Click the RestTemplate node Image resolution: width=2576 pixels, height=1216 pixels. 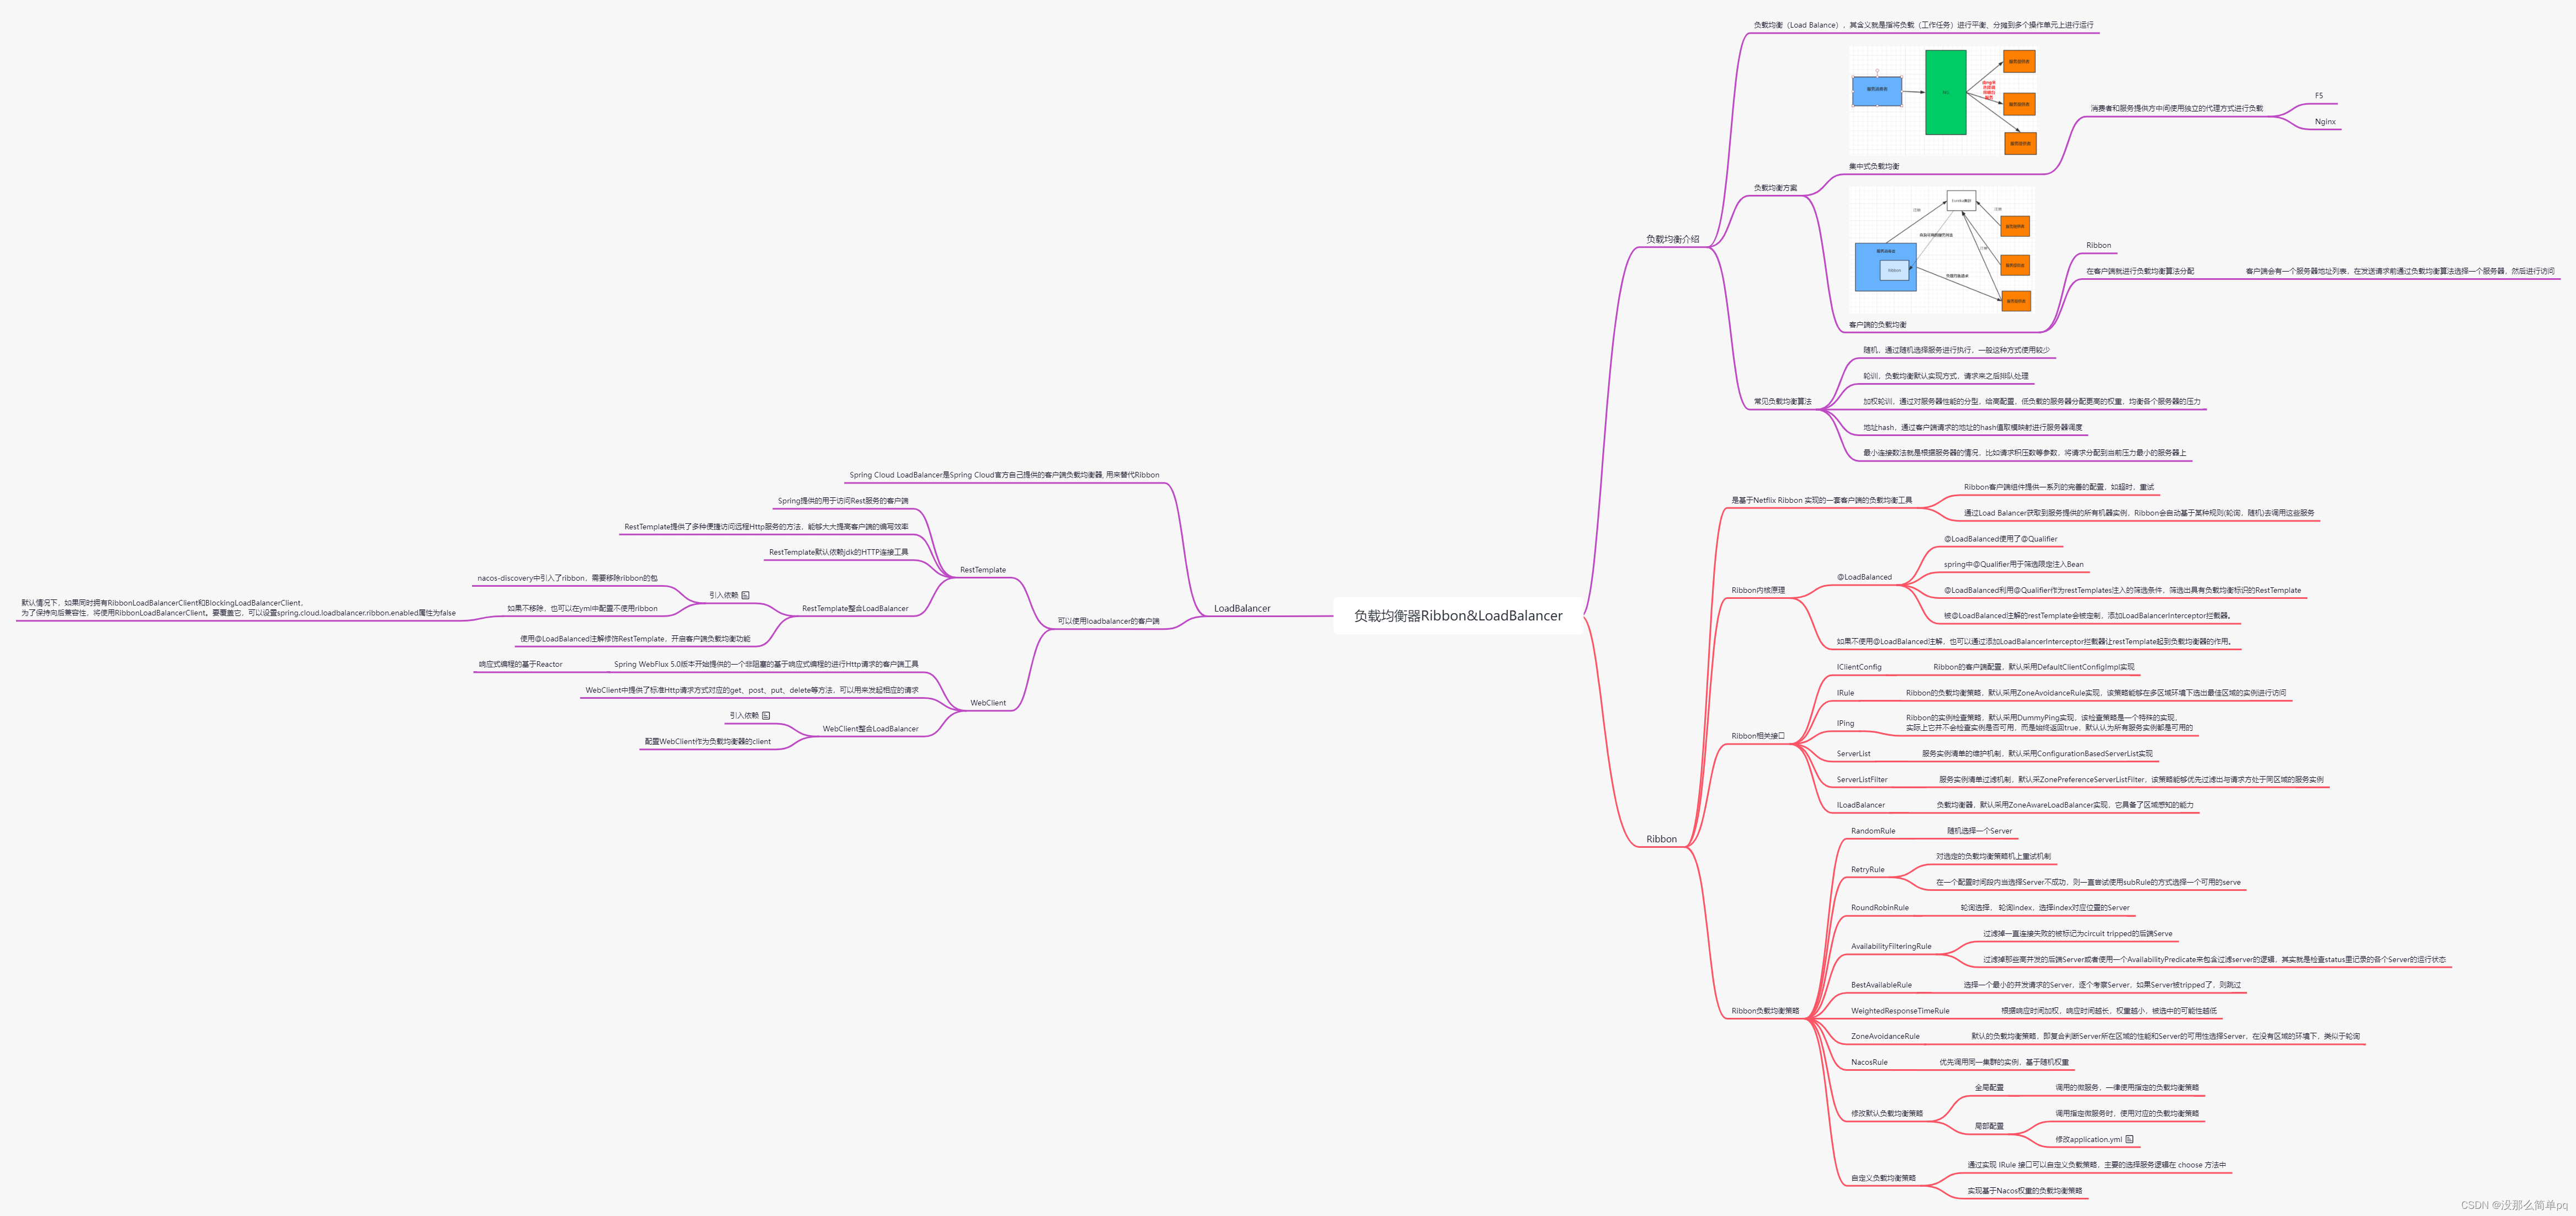click(982, 570)
